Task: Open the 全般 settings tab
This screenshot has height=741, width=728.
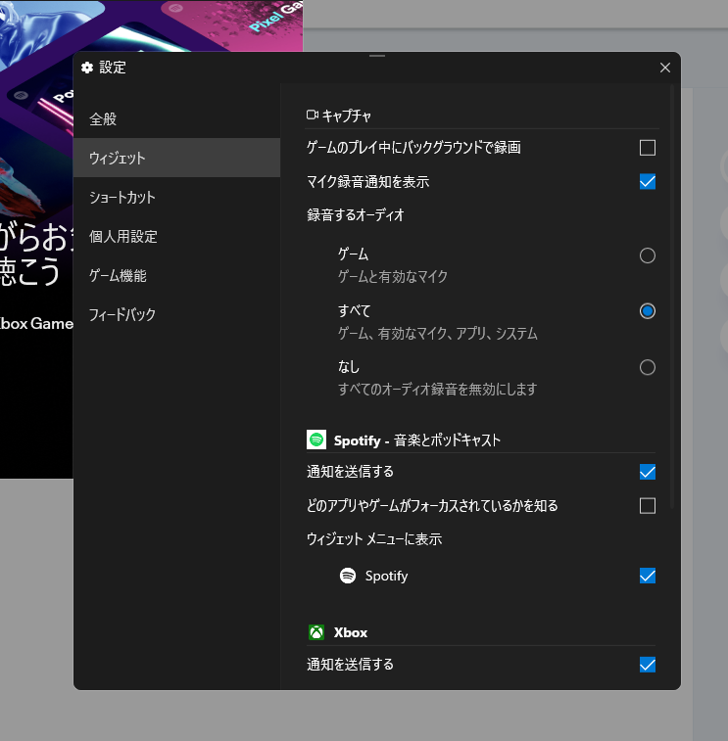Action: click(x=177, y=119)
